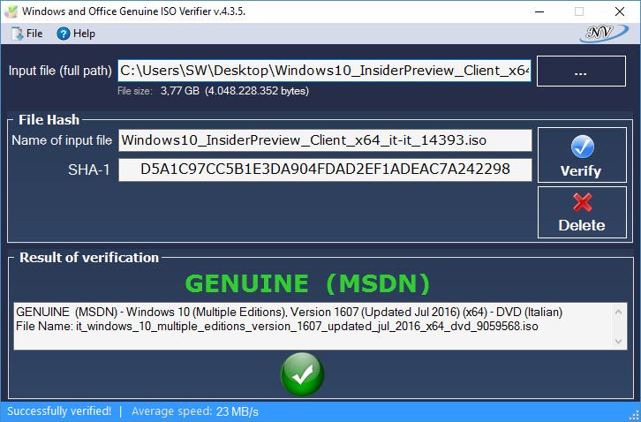641x422 pixels.
Task: Click the NV logo in the menu bar
Action: click(x=605, y=33)
